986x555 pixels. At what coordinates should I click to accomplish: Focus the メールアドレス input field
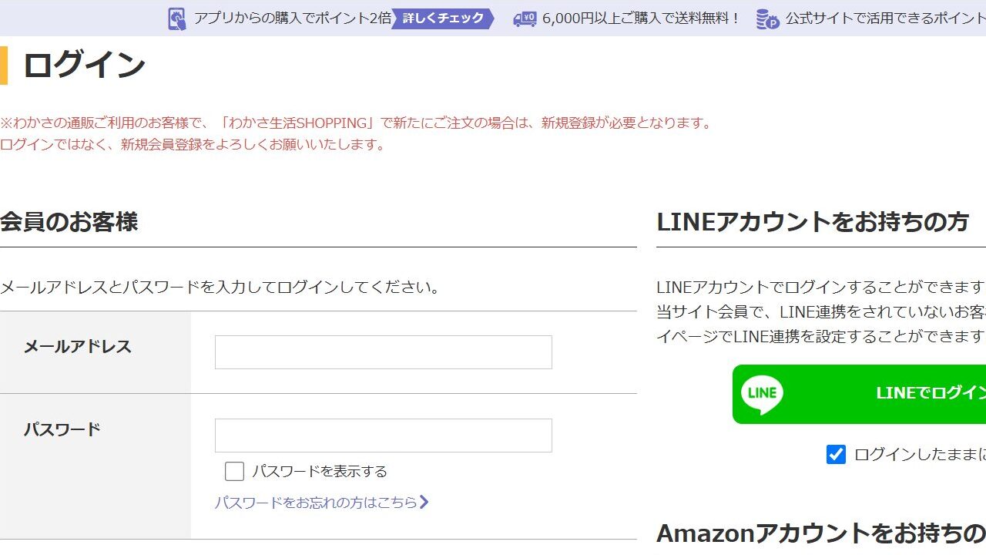(x=384, y=352)
